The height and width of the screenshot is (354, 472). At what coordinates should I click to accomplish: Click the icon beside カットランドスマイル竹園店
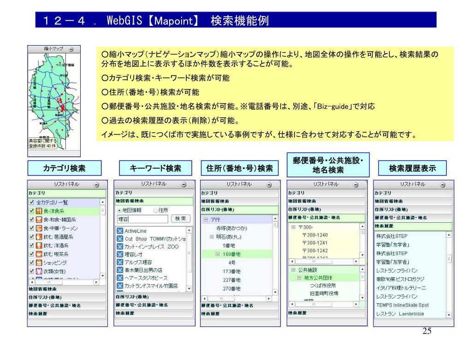click(120, 286)
